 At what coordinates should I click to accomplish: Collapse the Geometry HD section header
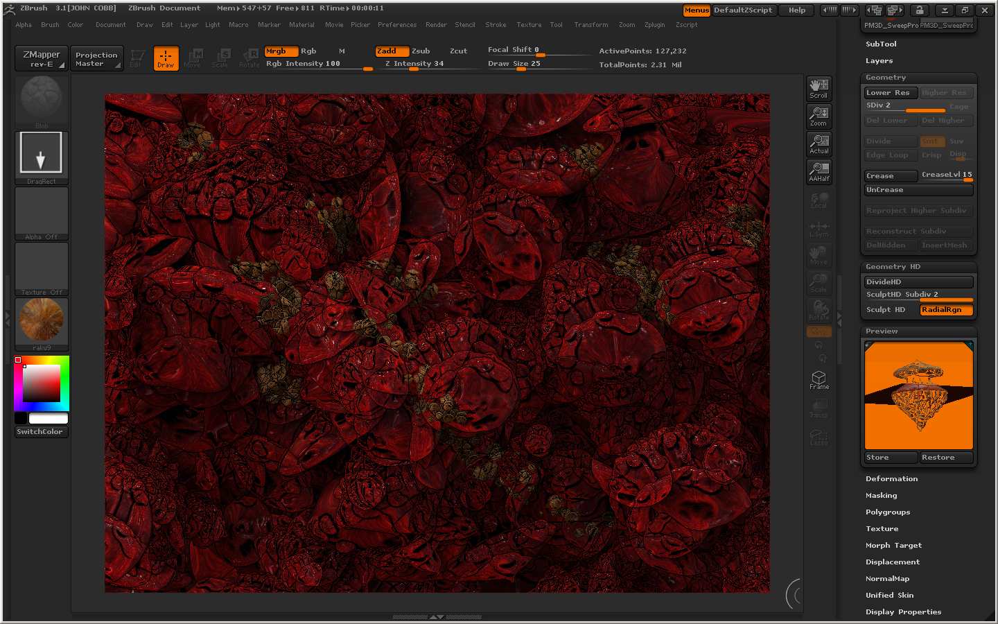pyautogui.click(x=918, y=267)
